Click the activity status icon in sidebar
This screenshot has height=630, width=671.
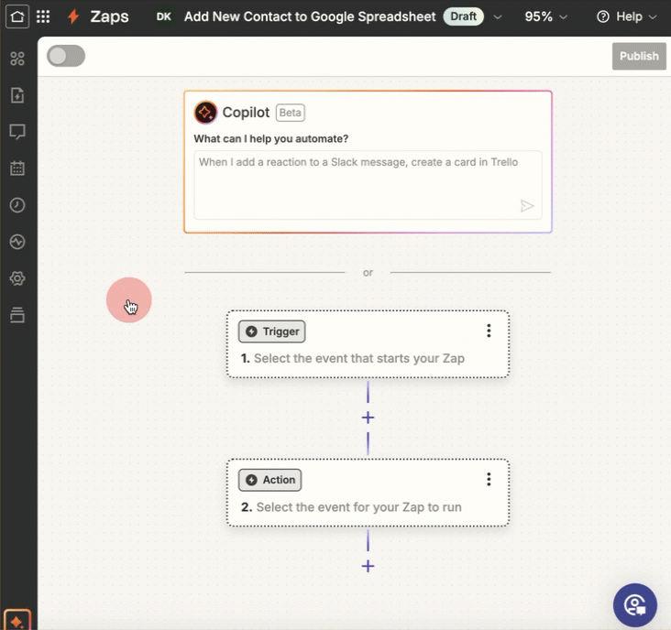tap(17, 242)
